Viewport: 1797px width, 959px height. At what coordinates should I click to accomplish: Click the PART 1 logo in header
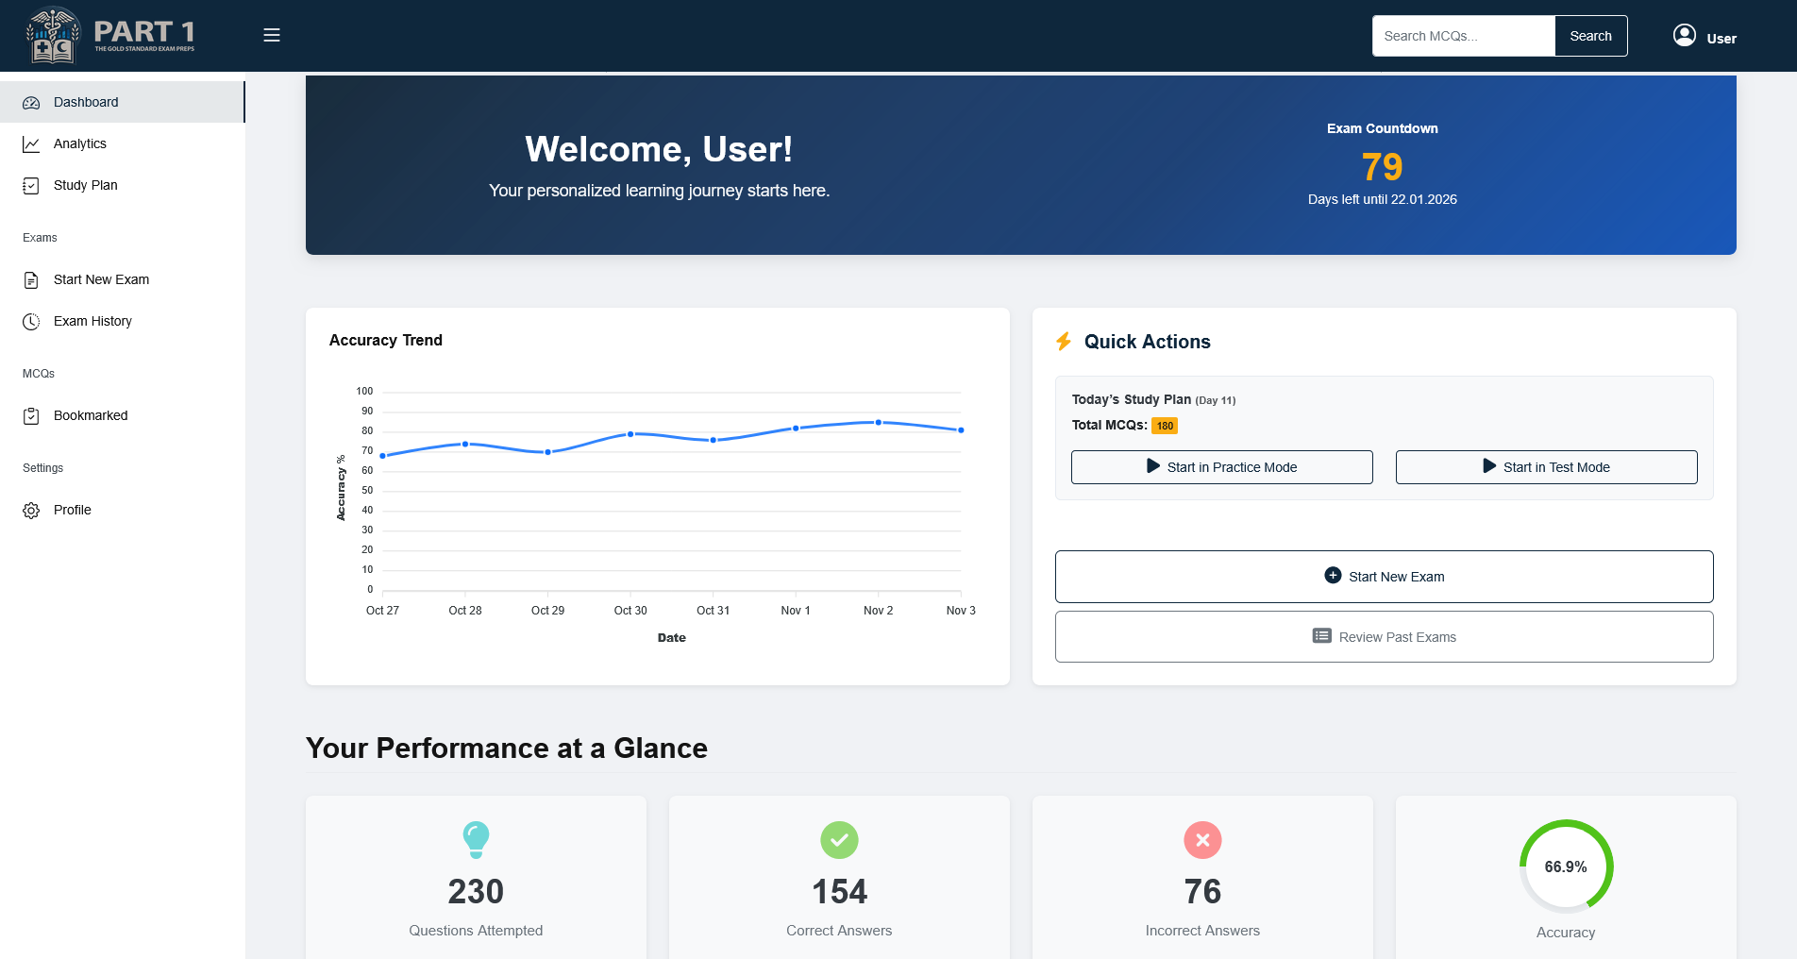pyautogui.click(x=110, y=36)
